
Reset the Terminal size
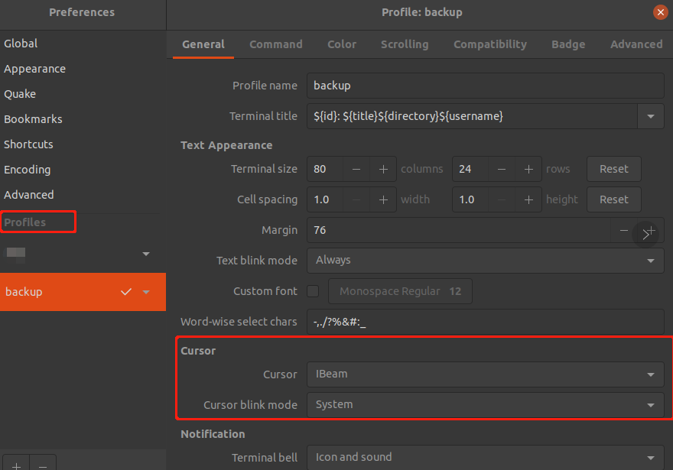click(613, 169)
